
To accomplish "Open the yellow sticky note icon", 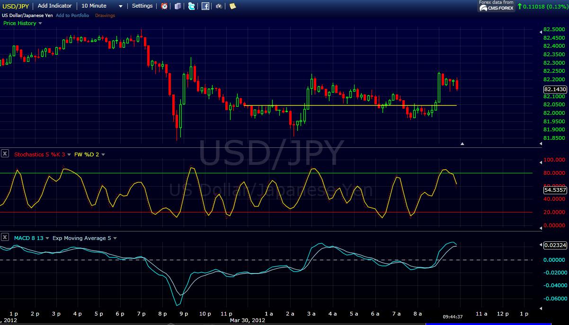I will (232, 6).
